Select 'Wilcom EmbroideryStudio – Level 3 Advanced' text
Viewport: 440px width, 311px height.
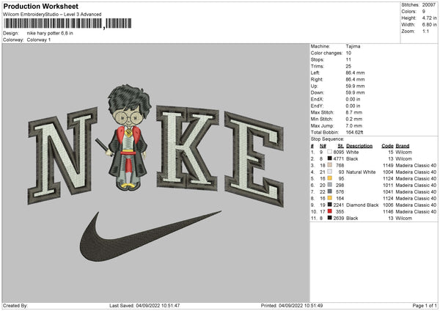click(x=52, y=15)
